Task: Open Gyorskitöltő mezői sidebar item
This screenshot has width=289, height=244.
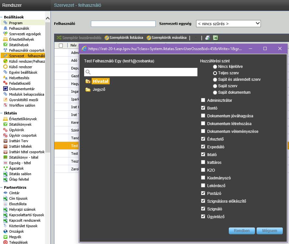Action: pos(24,100)
